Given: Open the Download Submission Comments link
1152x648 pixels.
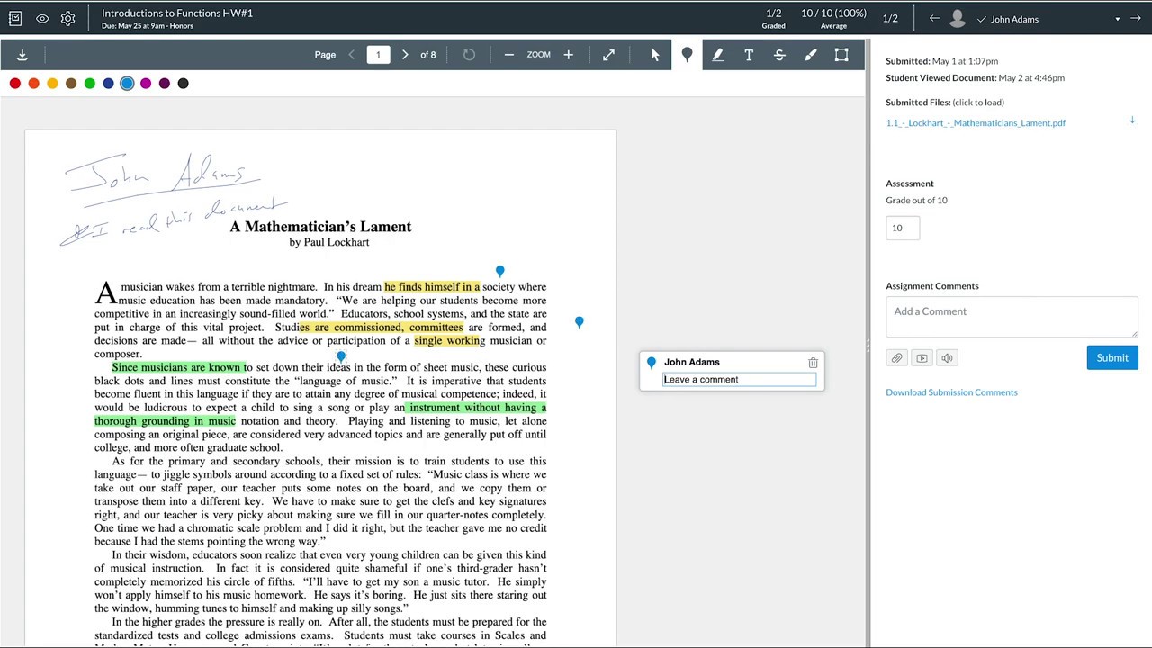Looking at the screenshot, I should click(951, 392).
